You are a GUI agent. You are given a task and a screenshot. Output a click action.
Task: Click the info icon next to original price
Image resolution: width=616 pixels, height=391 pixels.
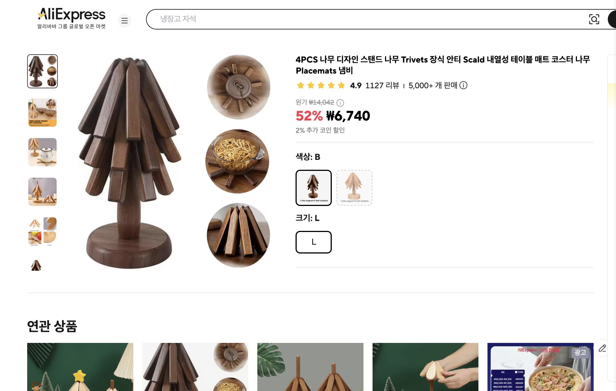tap(340, 103)
